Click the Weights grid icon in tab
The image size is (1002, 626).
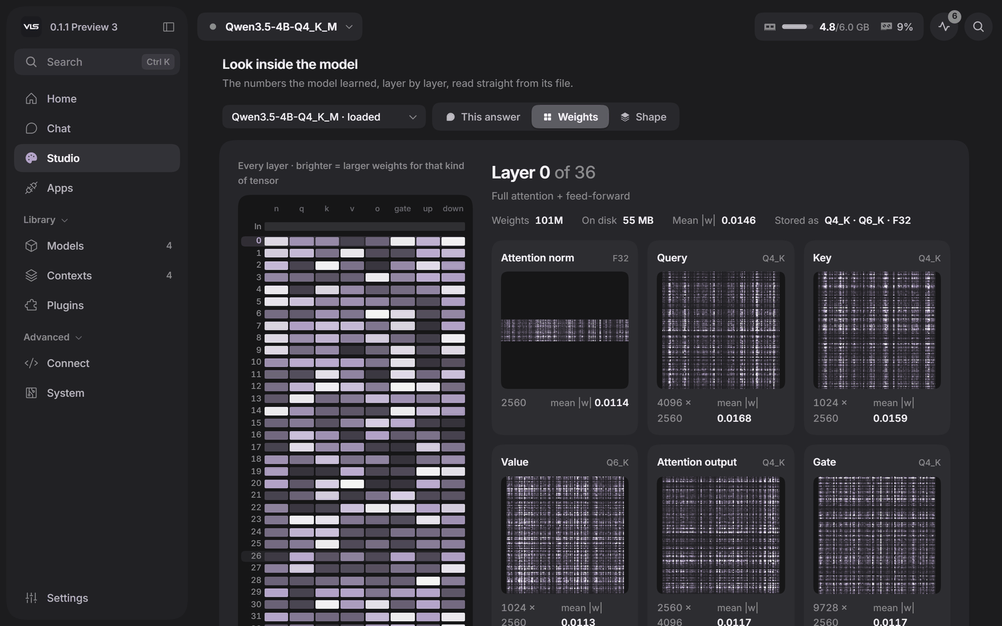tap(547, 117)
